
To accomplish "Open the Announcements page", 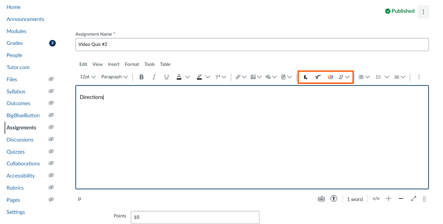I will pyautogui.click(x=25, y=19).
